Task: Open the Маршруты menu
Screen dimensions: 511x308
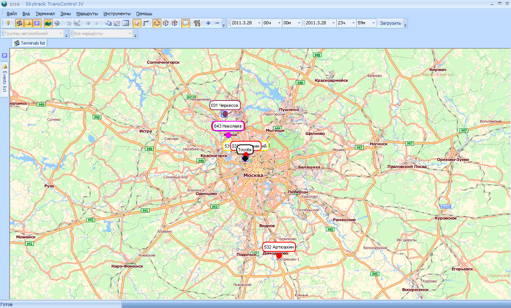Action: (87, 14)
